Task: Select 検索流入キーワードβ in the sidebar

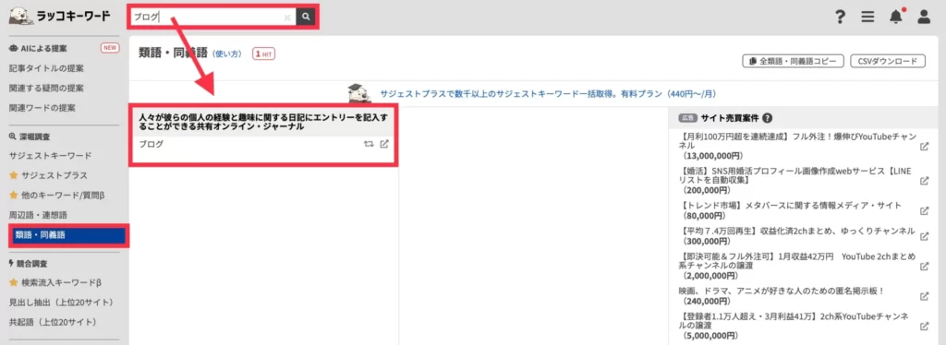Action: [55, 282]
